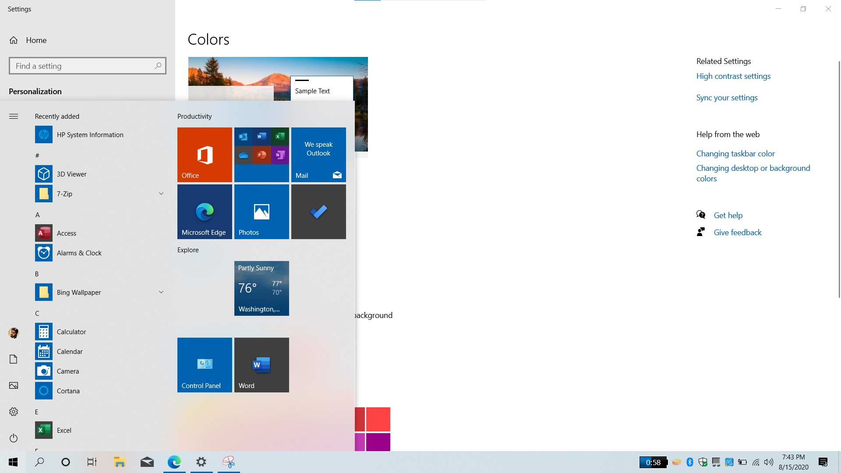
Task: Open Action Center notifications
Action: (x=823, y=462)
